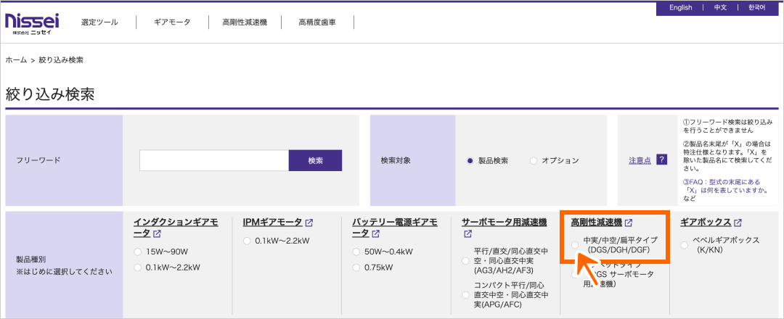Select the 製品検索 radio button
Image resolution: width=784 pixels, height=319 pixels.
(x=470, y=161)
